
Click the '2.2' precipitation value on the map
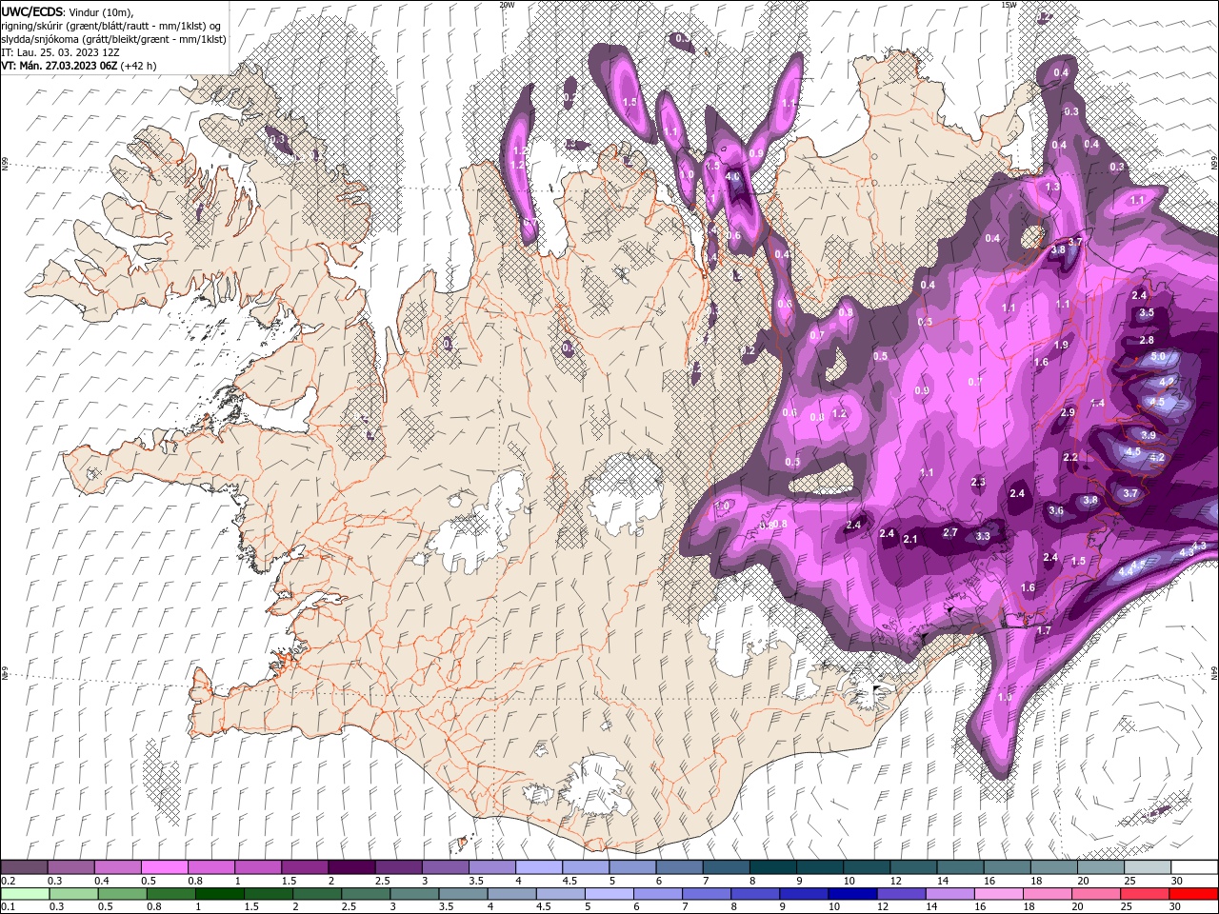coord(1069,457)
